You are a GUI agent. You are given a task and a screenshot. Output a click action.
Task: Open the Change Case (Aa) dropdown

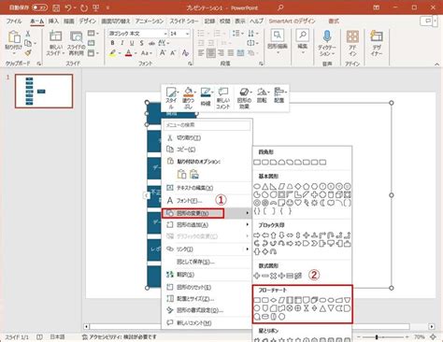point(146,53)
